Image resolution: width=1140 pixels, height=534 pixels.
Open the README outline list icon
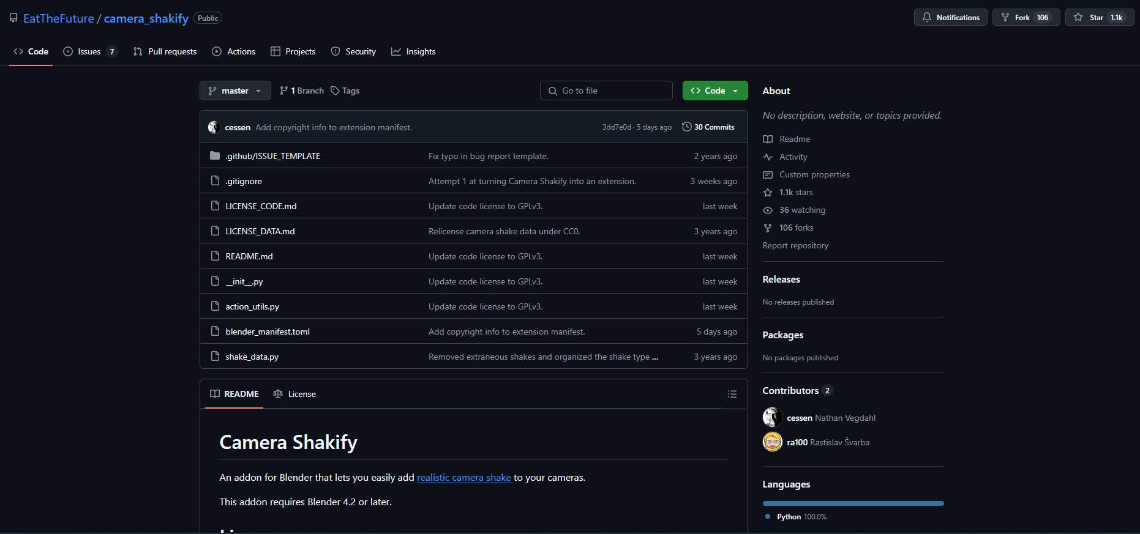coord(732,394)
